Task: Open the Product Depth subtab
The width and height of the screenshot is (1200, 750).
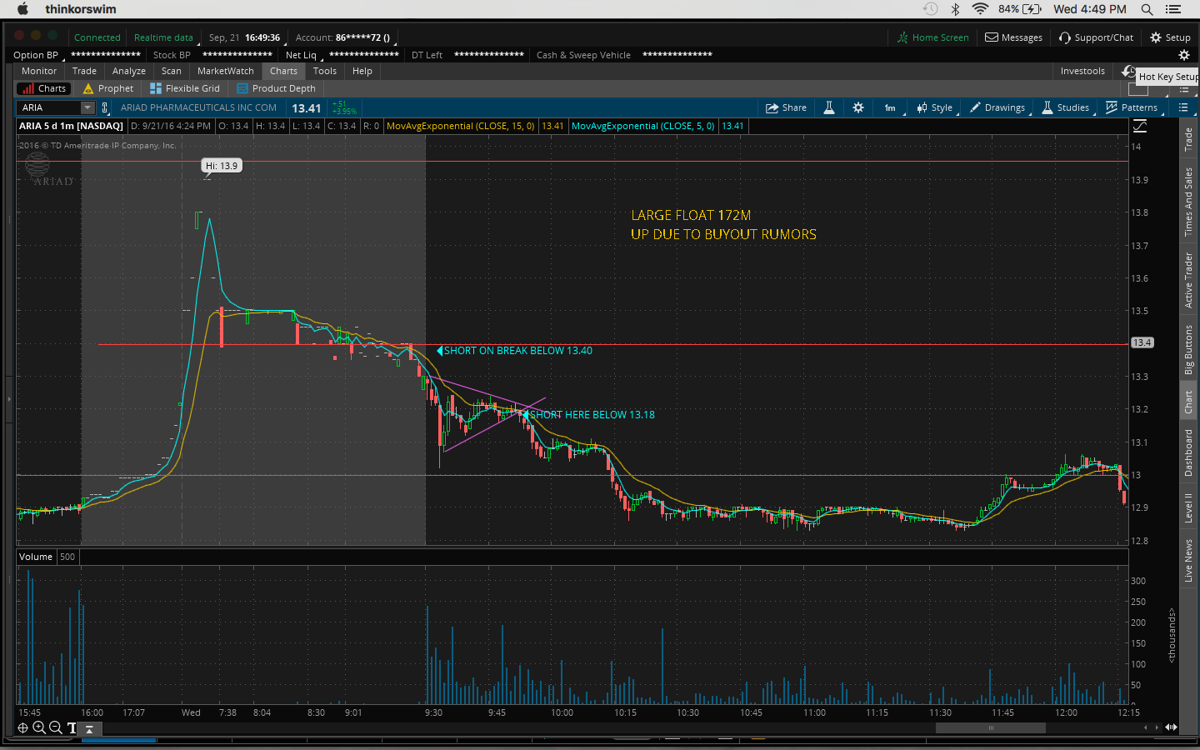Action: click(277, 88)
